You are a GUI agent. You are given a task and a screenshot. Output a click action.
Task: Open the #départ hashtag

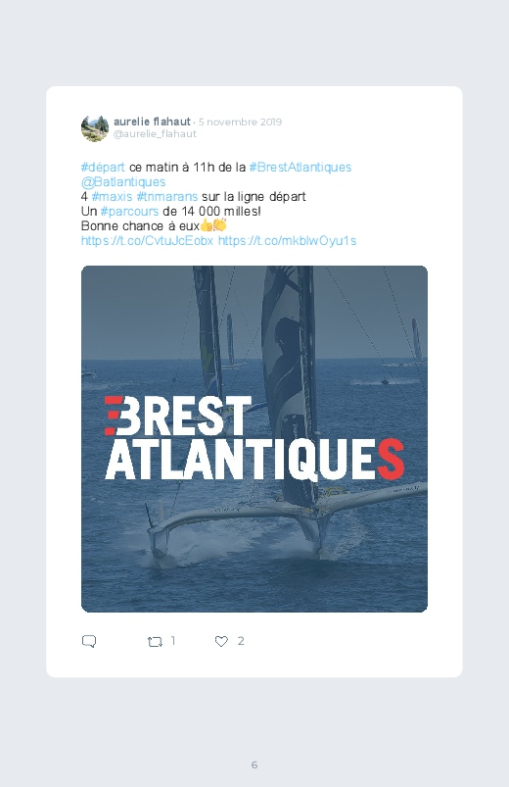coord(103,168)
